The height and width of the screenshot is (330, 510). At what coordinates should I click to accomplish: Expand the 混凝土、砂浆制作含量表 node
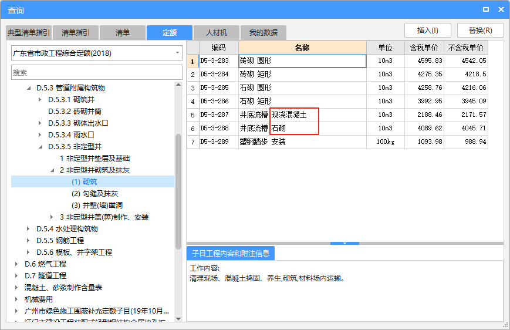coord(16,287)
